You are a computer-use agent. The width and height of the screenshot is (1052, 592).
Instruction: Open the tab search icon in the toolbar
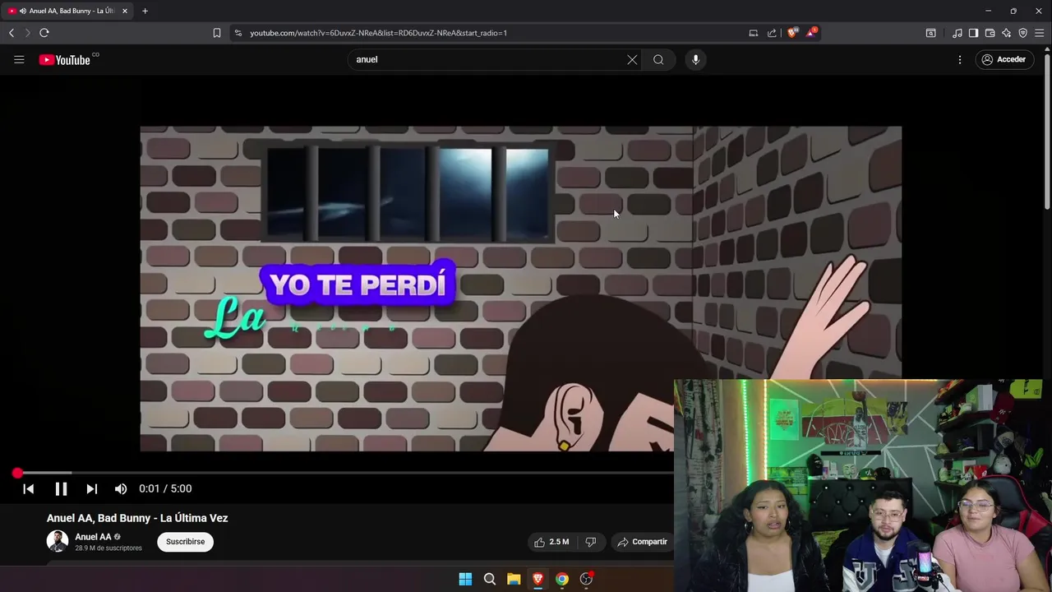(x=930, y=33)
